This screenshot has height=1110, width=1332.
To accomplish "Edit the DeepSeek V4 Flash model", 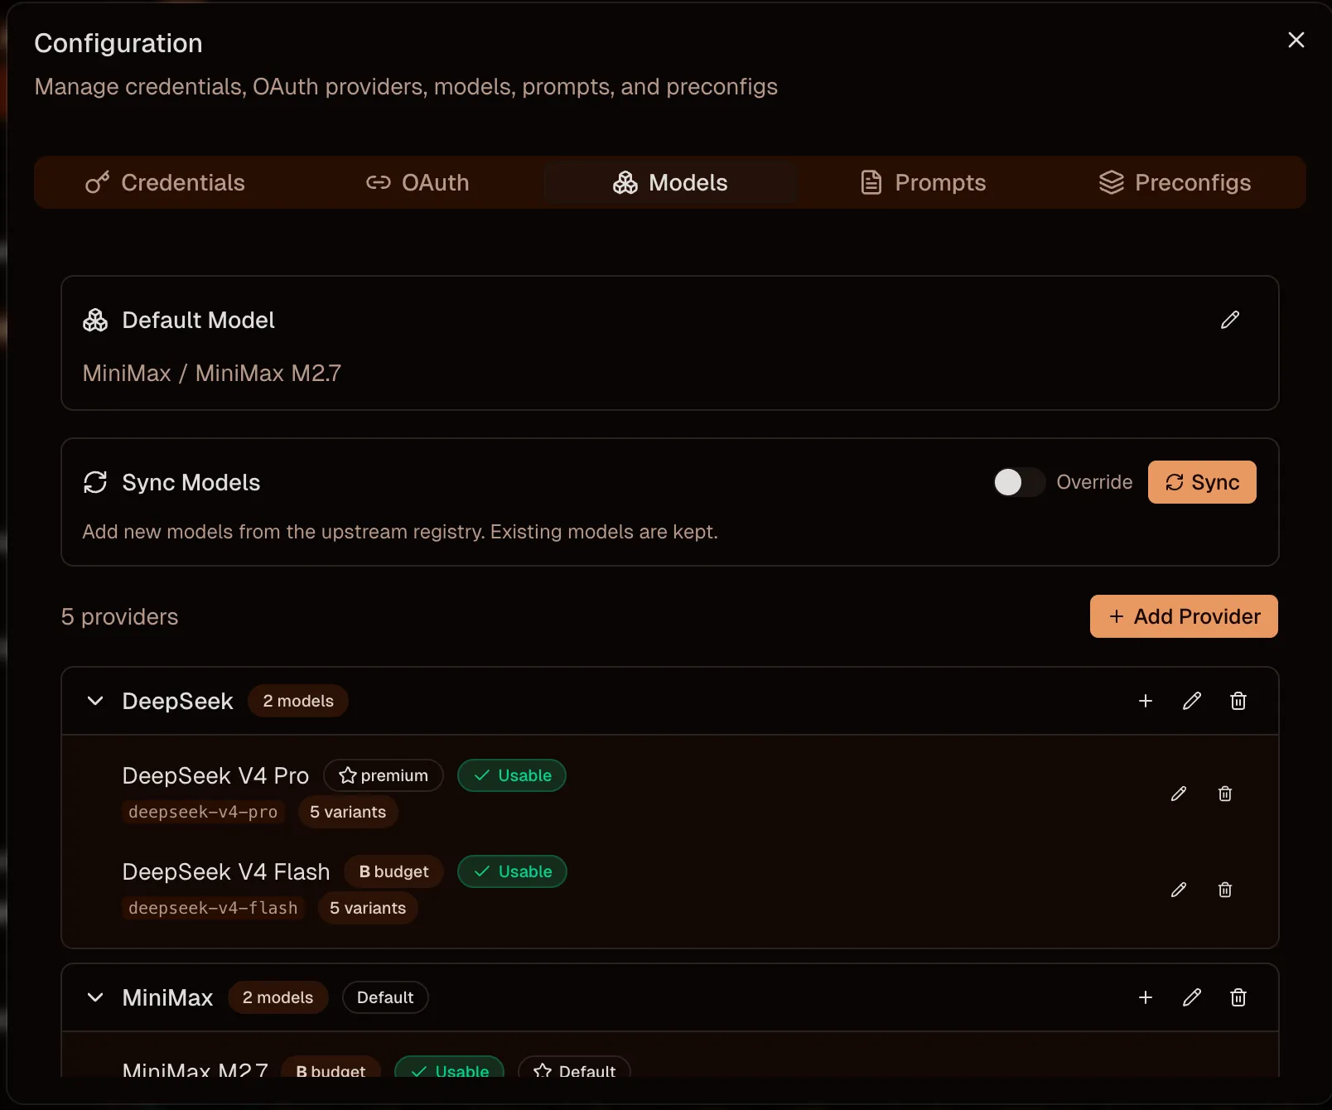I will coord(1179,890).
